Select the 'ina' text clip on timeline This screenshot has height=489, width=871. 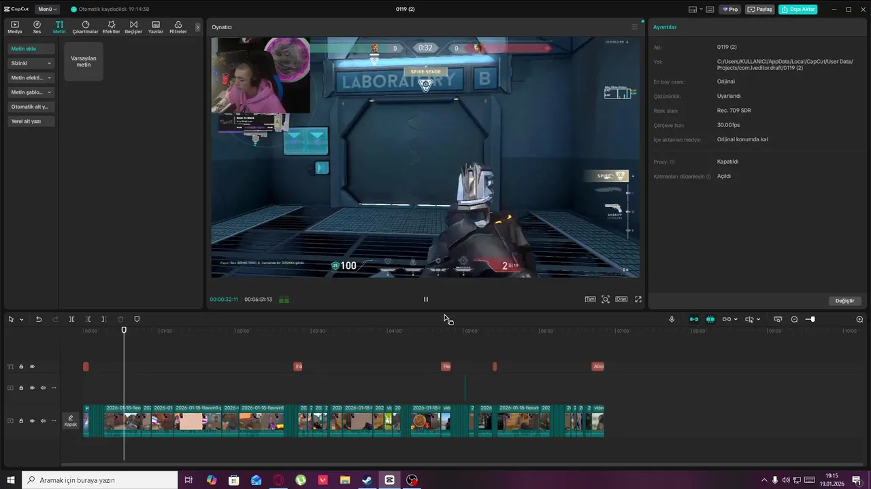pyautogui.click(x=297, y=367)
